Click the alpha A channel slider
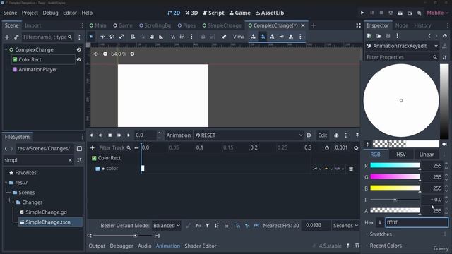Viewport: 452px width, 254px height. (x=395, y=210)
